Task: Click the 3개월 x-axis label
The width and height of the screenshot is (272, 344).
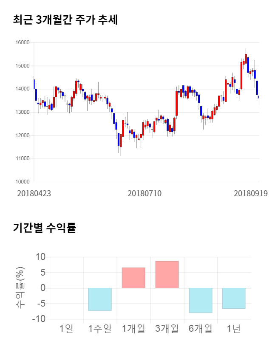Action: [x=167, y=328]
